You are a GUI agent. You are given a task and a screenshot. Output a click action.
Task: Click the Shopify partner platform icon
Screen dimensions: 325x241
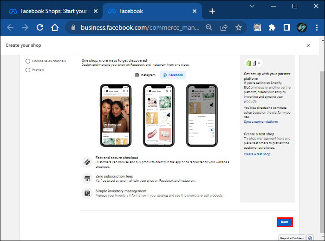[249, 63]
